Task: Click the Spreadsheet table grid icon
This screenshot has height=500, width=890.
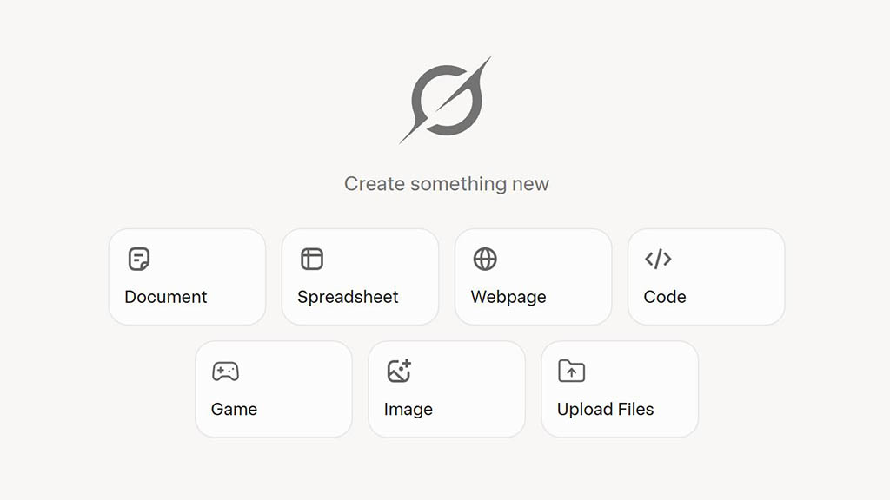Action: pyautogui.click(x=312, y=259)
